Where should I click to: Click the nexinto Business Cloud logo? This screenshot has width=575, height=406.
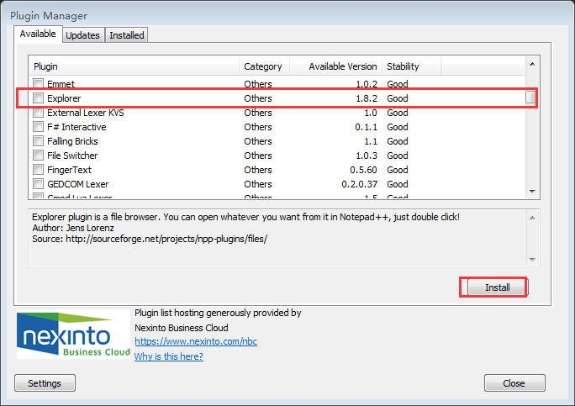tap(73, 334)
